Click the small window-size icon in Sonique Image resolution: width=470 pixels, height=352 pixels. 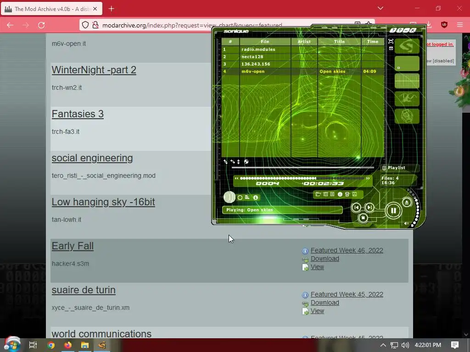pyautogui.click(x=391, y=49)
